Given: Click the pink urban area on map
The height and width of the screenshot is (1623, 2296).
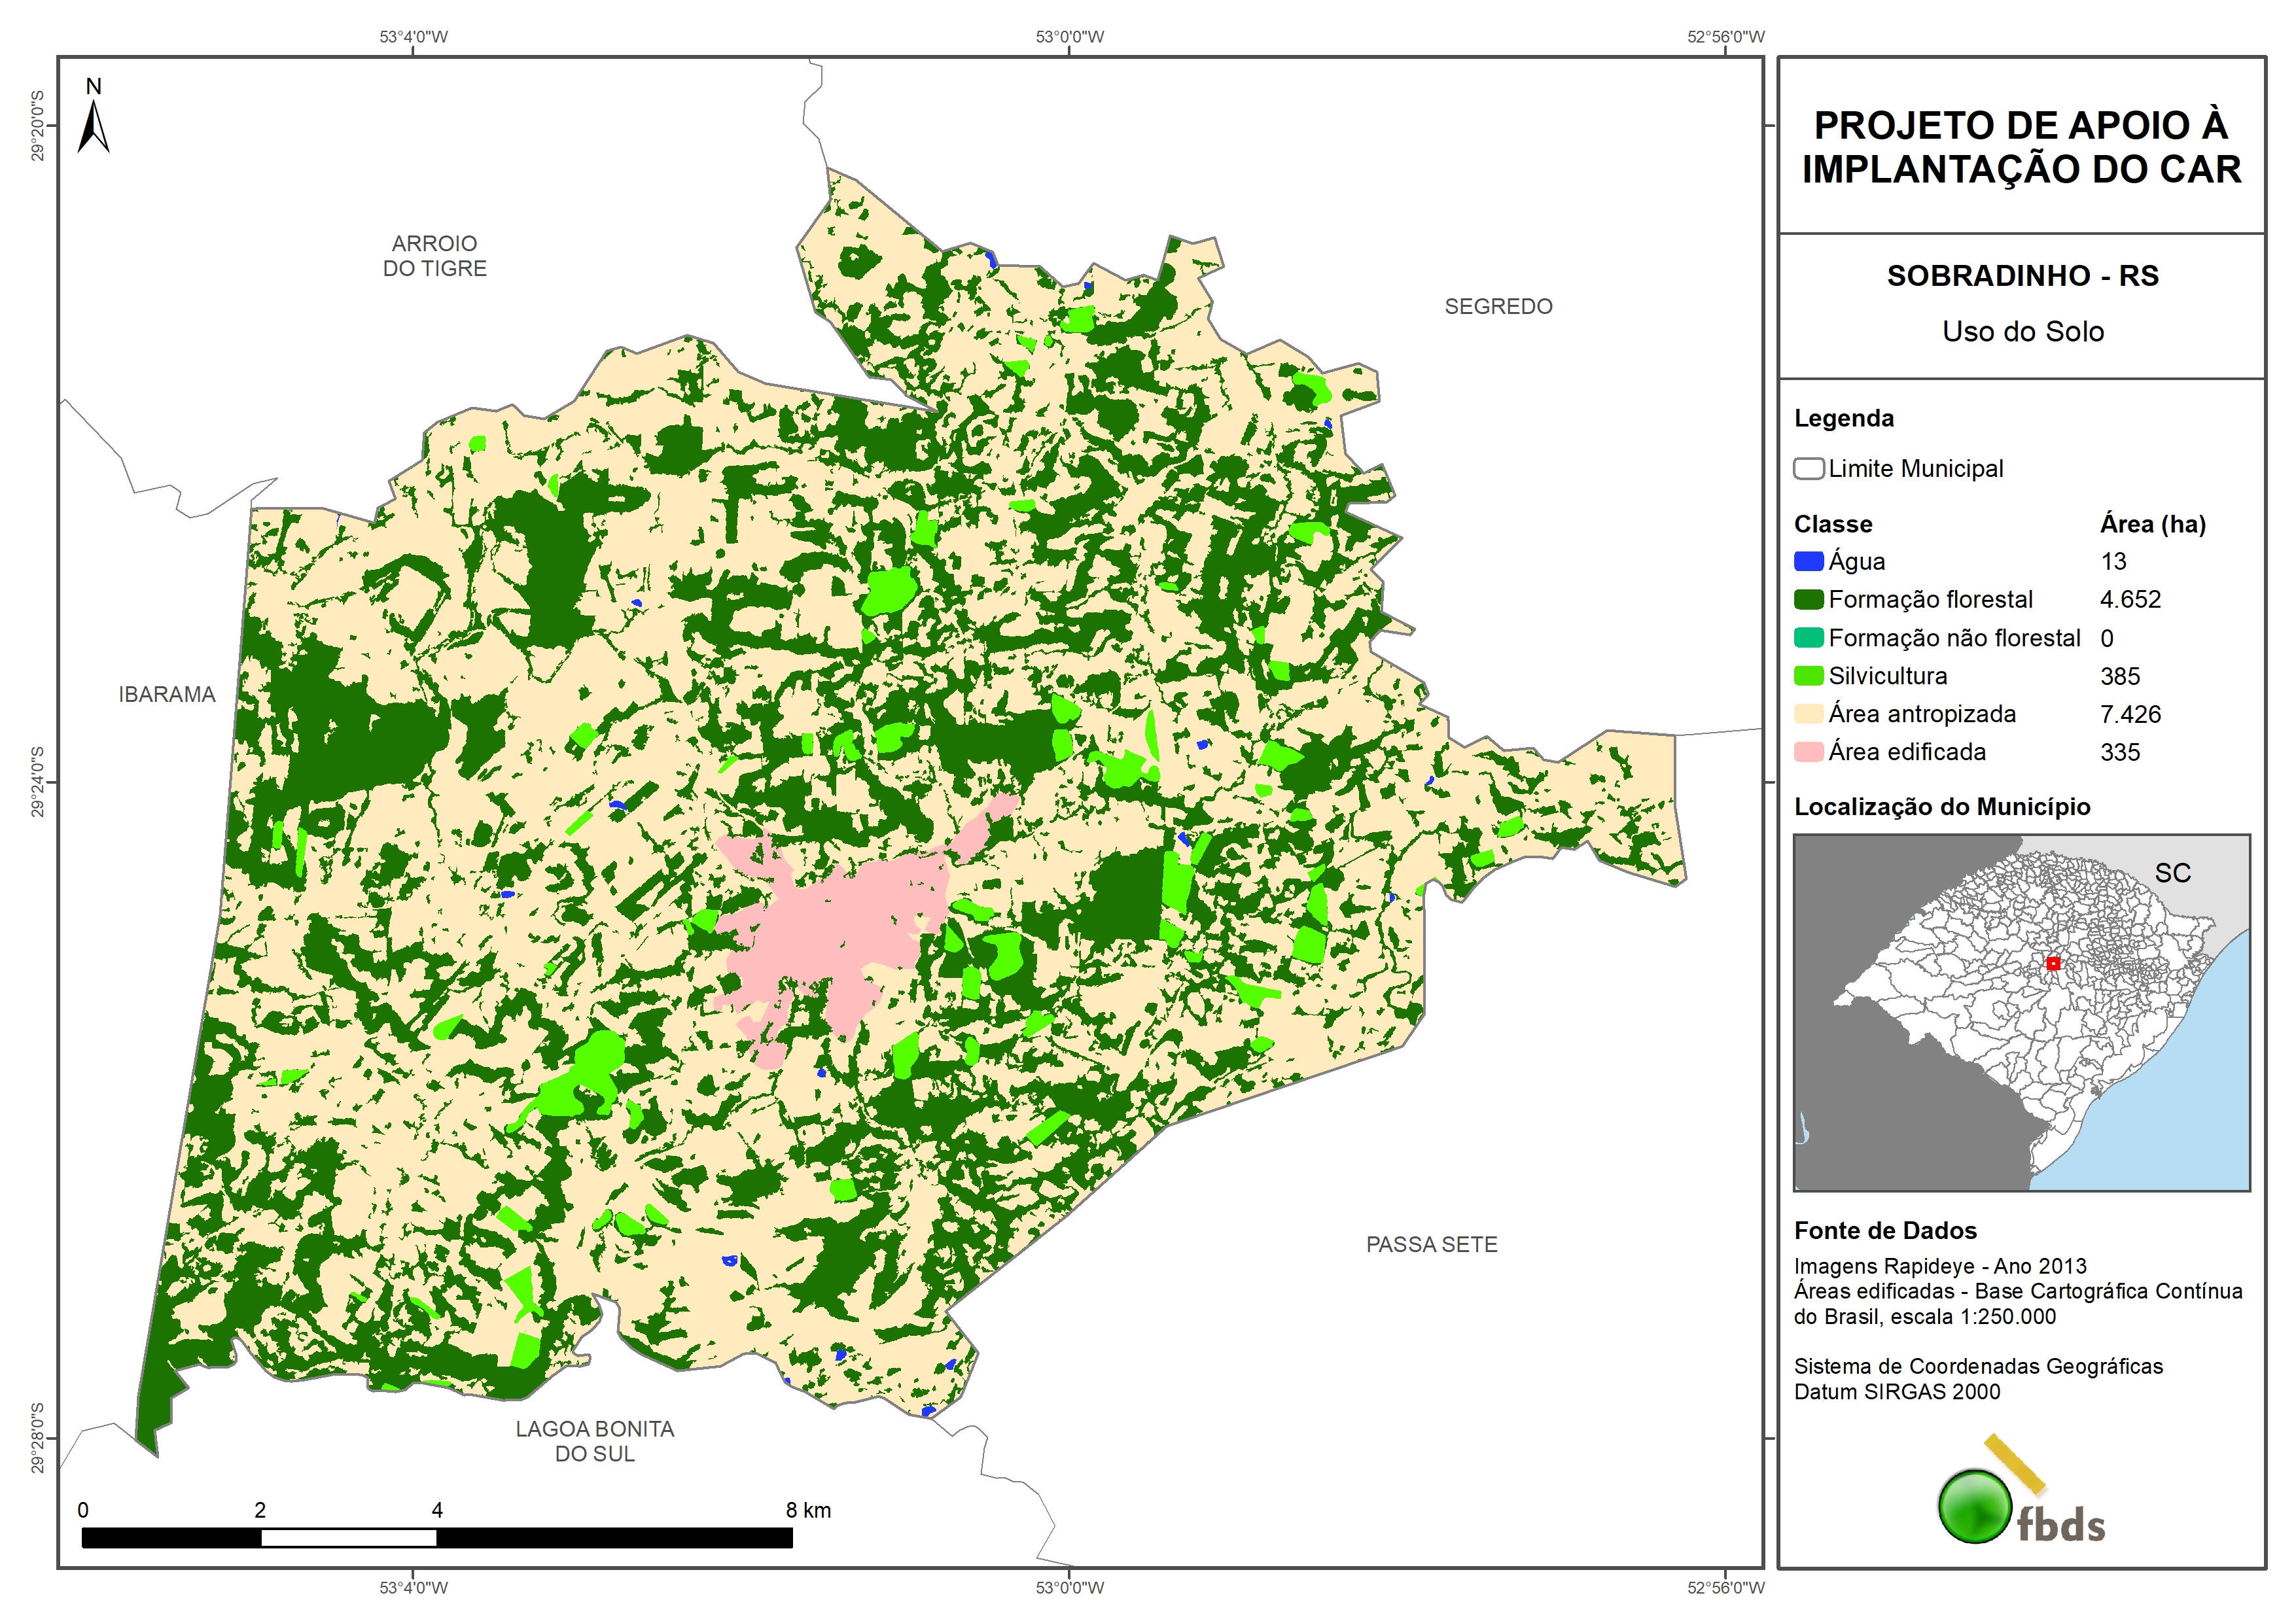Looking at the screenshot, I should [x=840, y=930].
